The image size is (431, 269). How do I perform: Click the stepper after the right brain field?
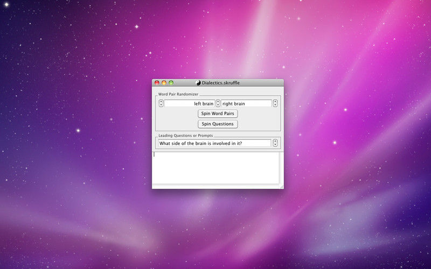275,103
